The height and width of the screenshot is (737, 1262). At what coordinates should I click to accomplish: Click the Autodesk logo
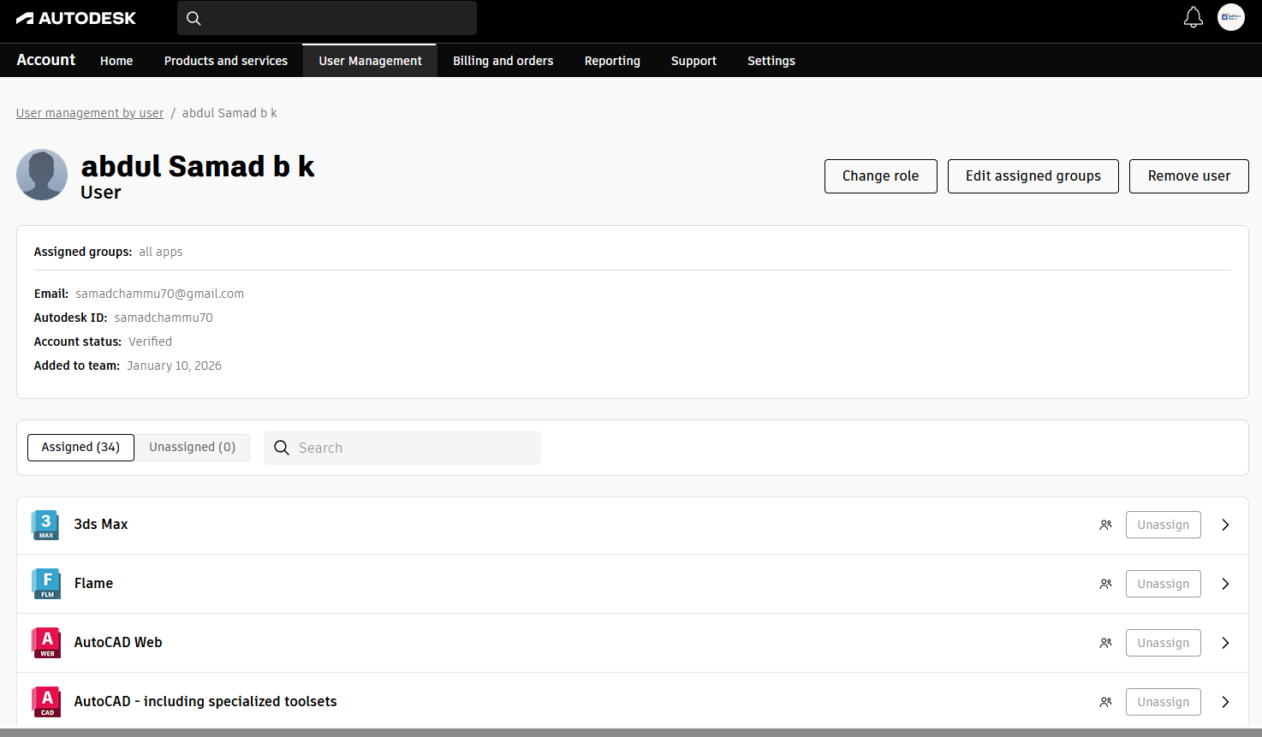pos(76,18)
